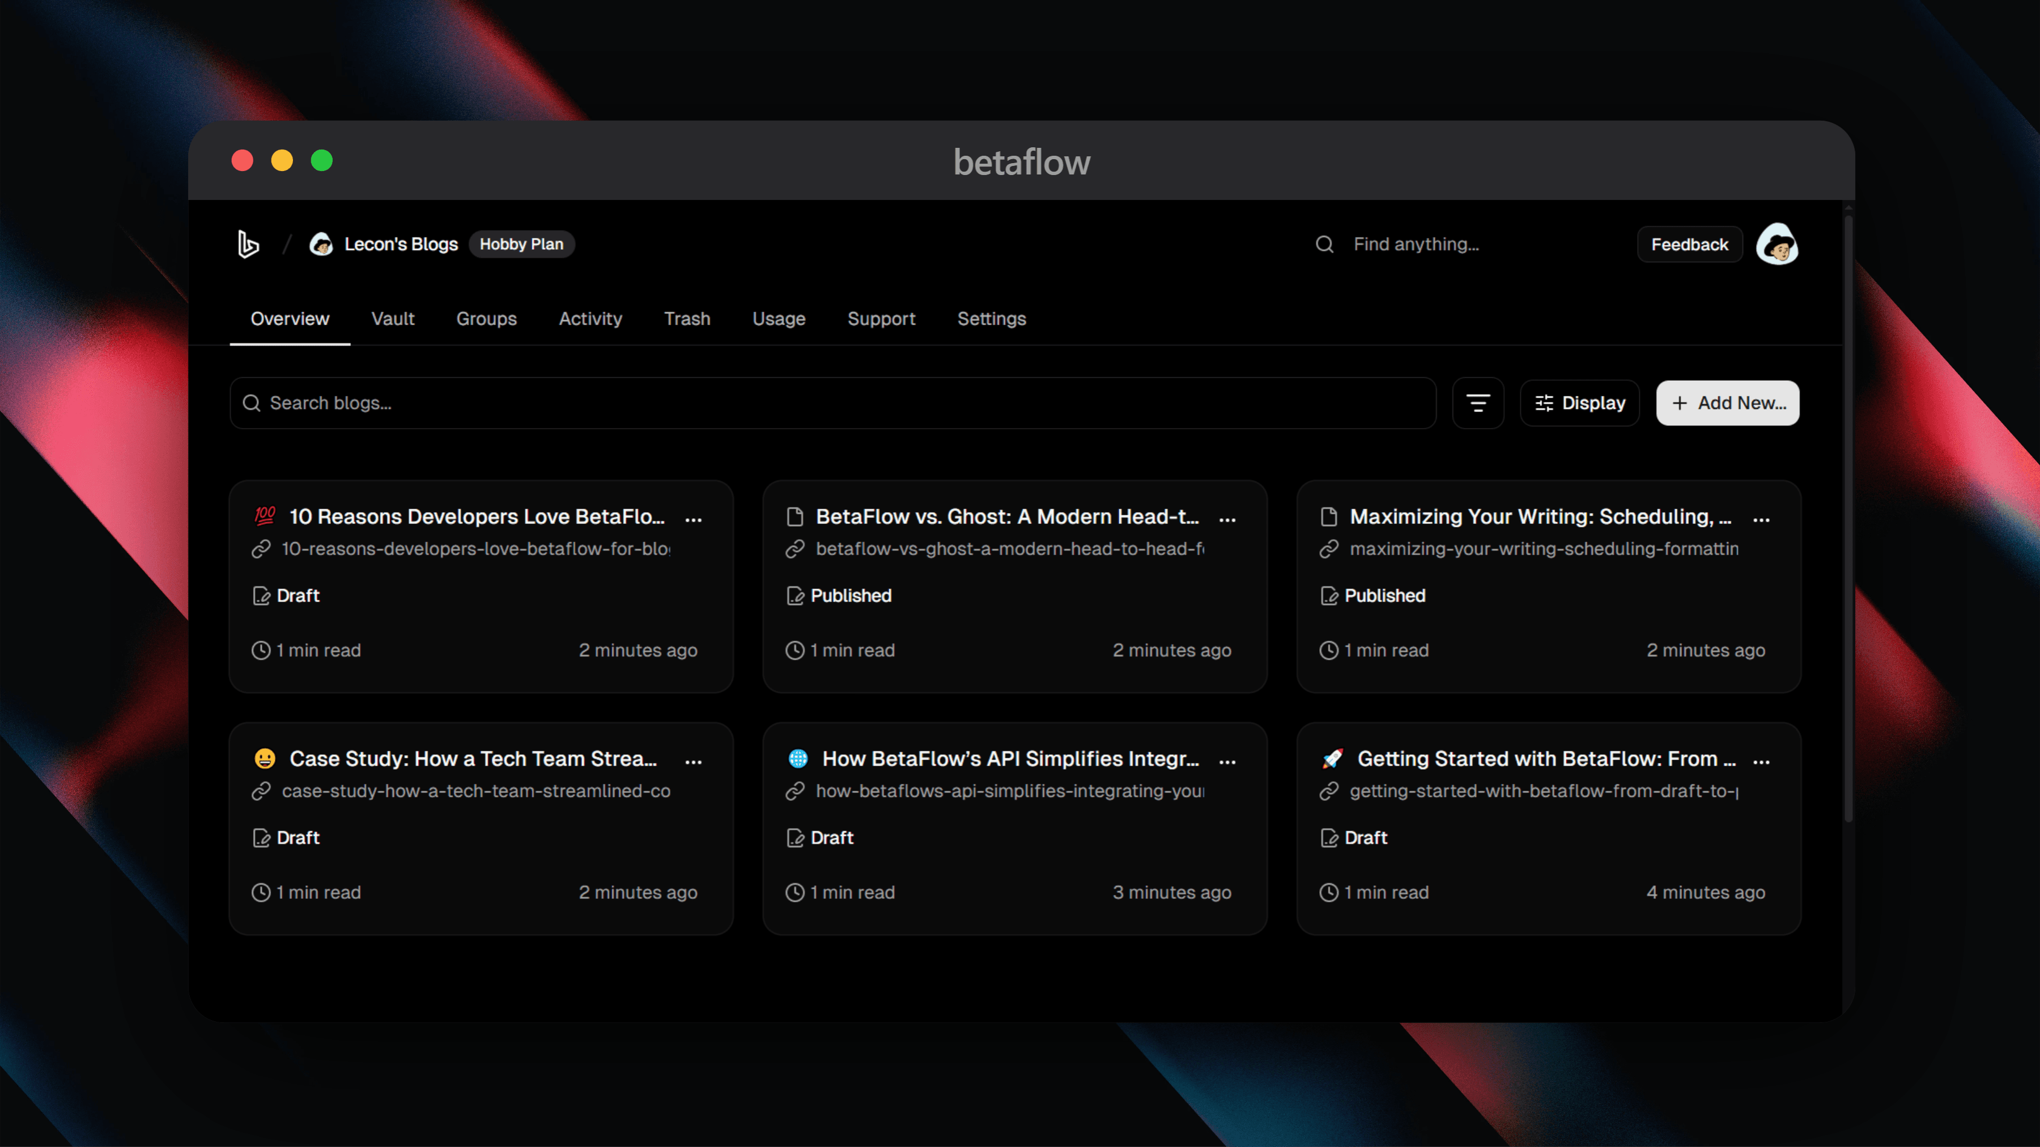2040x1147 pixels.
Task: Go to the Groups tab
Action: tap(486, 318)
